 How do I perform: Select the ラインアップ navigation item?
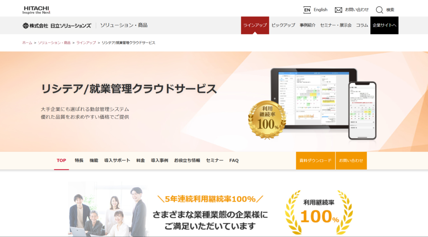point(255,25)
